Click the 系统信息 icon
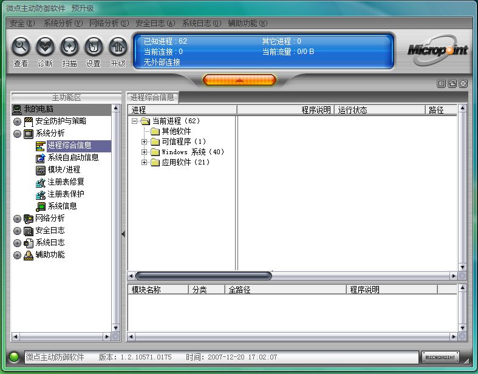The width and height of the screenshot is (478, 374). coord(40,206)
